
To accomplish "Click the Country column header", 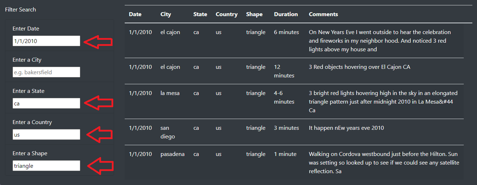I will pos(226,14).
